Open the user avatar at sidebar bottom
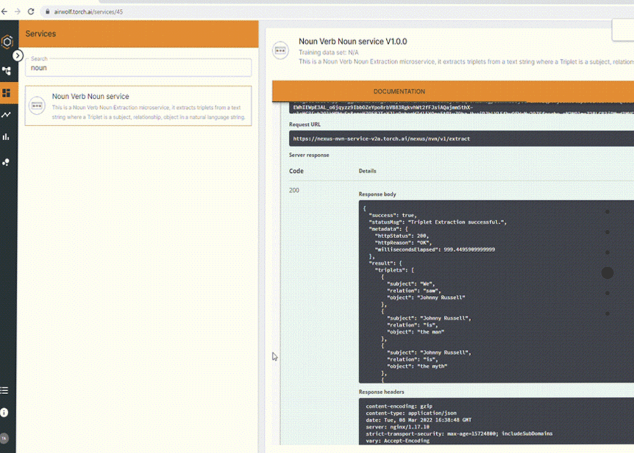 tap(4, 438)
